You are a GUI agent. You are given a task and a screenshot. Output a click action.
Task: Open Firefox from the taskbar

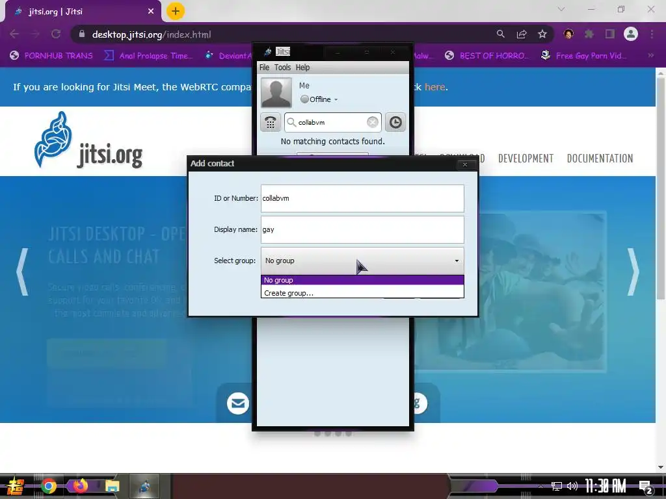tap(80, 486)
